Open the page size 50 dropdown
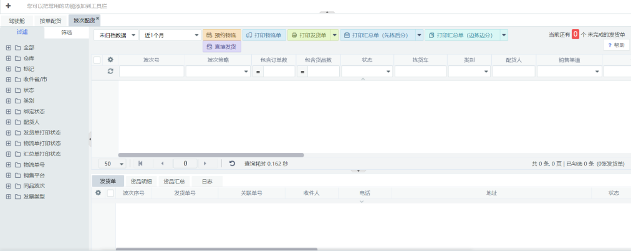This screenshot has width=631, height=252. (113, 164)
